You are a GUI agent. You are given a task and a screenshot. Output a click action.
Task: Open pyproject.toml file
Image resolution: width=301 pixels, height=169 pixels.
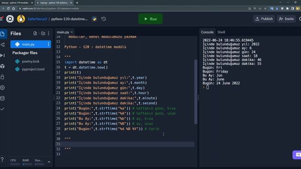(33, 69)
